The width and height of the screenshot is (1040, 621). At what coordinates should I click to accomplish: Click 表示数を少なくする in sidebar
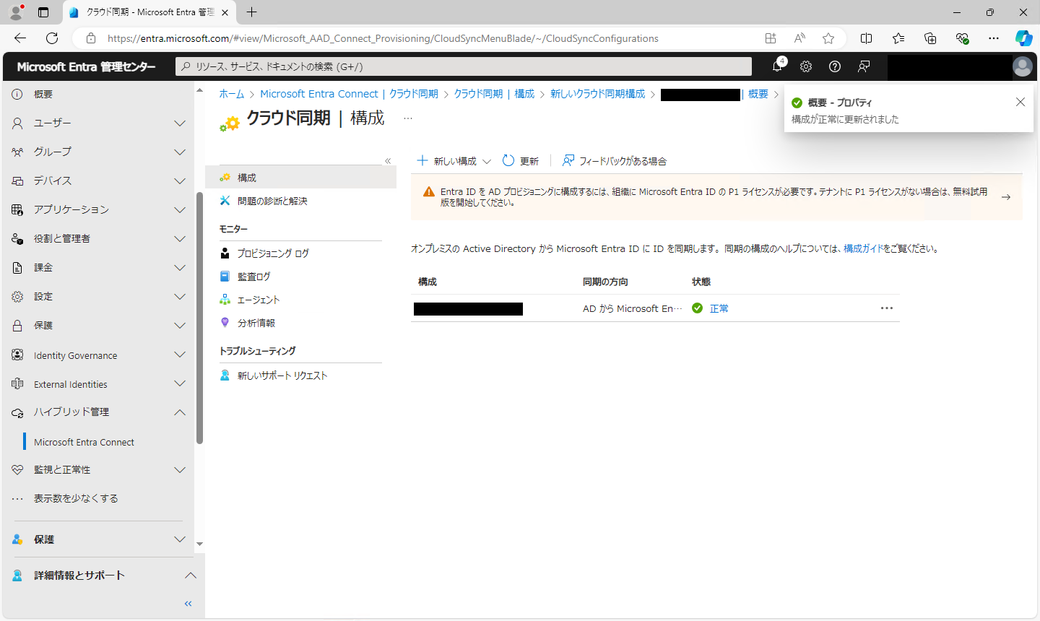click(x=76, y=498)
